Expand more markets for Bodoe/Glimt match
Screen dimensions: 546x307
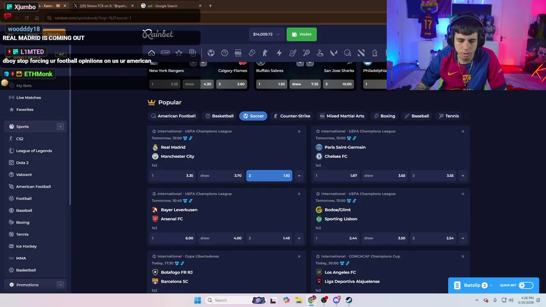click(x=463, y=238)
